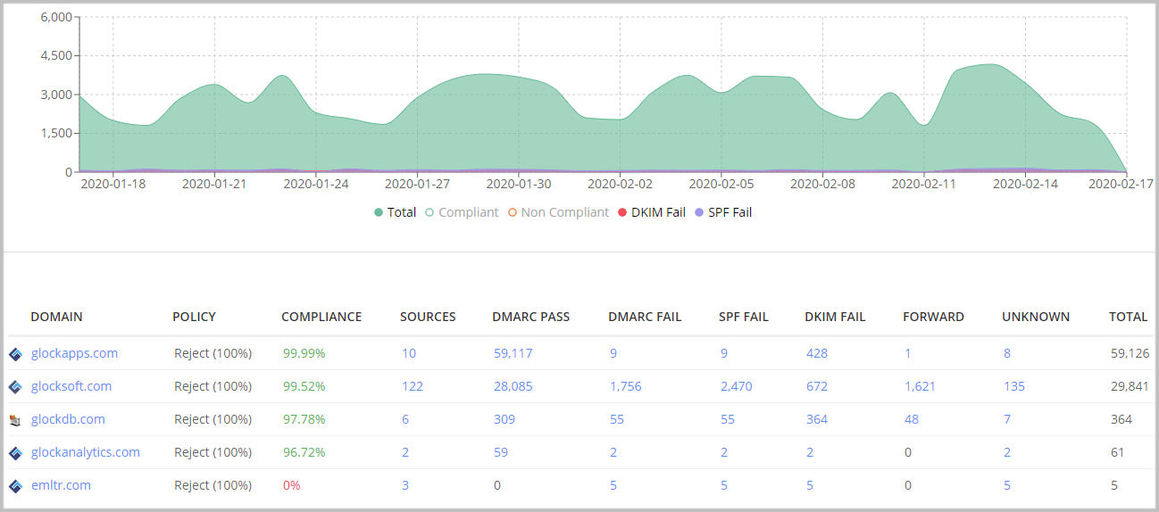Click the glockdb.com domain favicon
The width and height of the screenshot is (1159, 512).
pyautogui.click(x=15, y=420)
